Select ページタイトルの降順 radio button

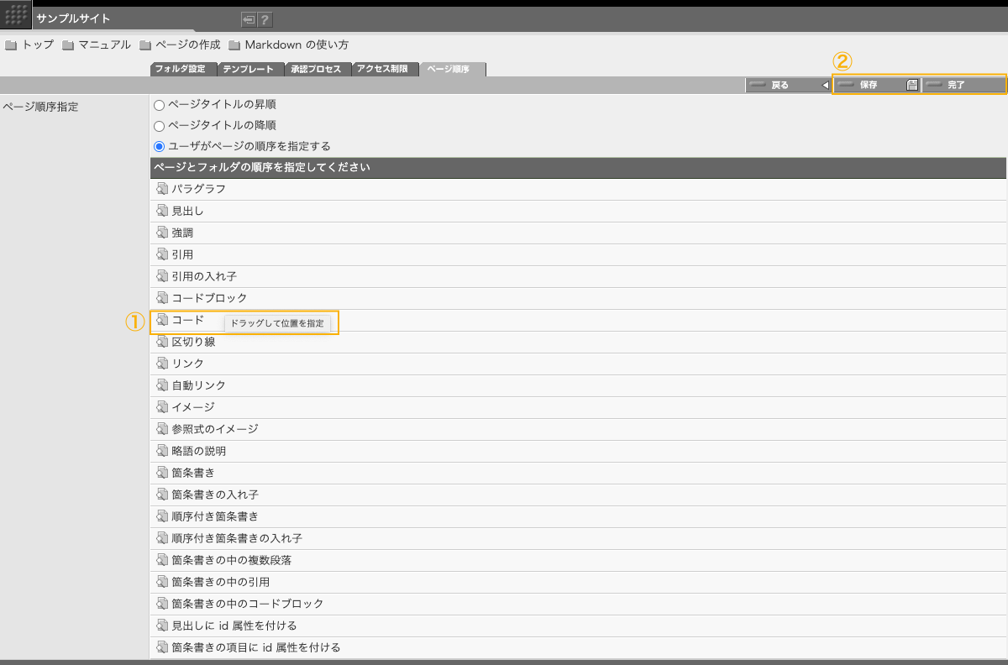pyautogui.click(x=159, y=126)
